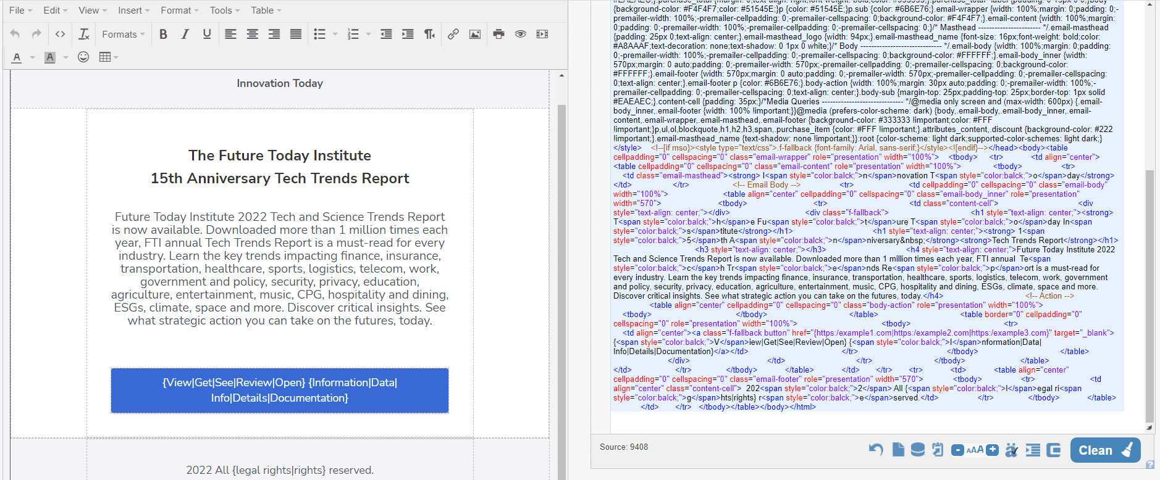Image resolution: width=1160 pixels, height=480 pixels.
Task: Open background color picker dropdown arrow
Action: click(x=65, y=57)
